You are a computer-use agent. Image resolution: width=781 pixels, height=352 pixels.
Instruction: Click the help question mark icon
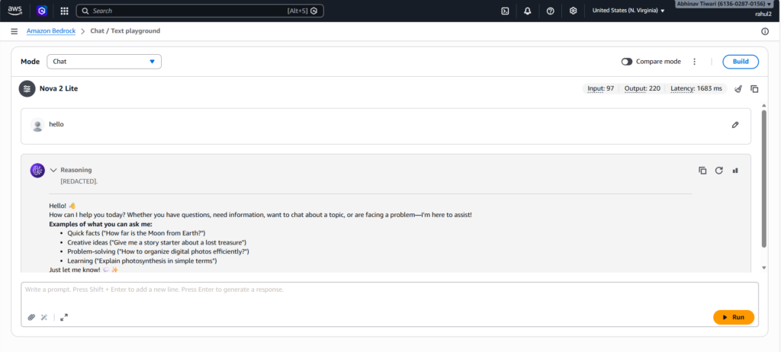click(550, 11)
